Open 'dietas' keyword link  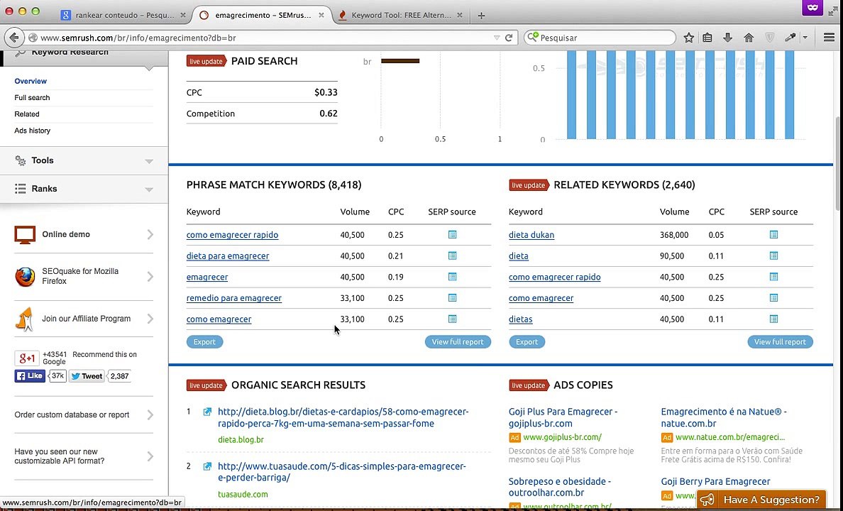click(x=520, y=319)
